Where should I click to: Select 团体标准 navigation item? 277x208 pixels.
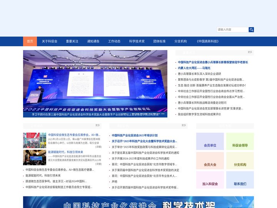159,41
